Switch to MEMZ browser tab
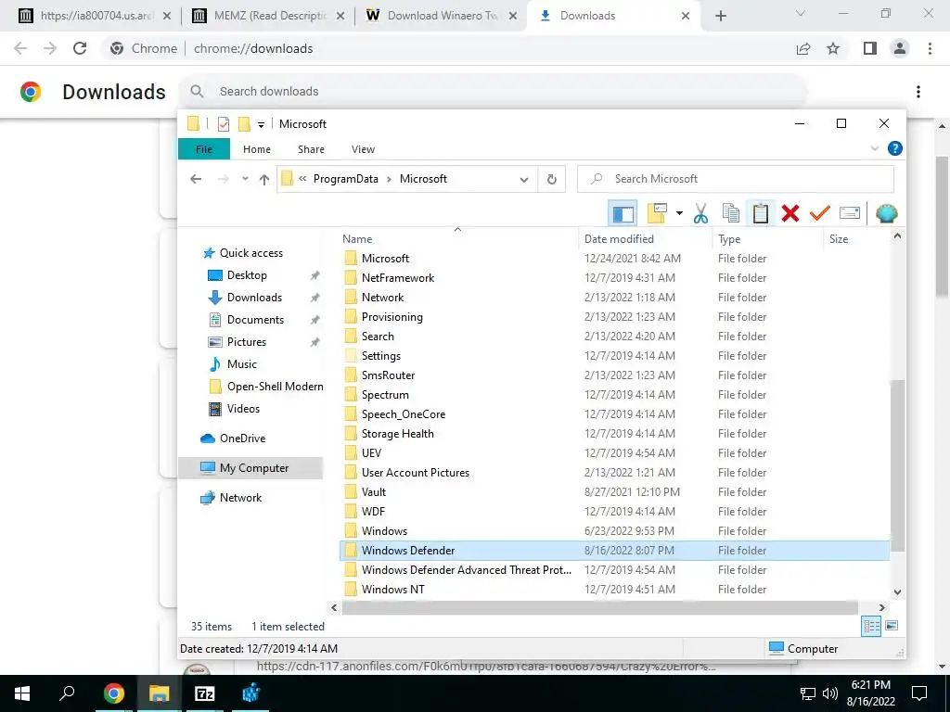 269,16
